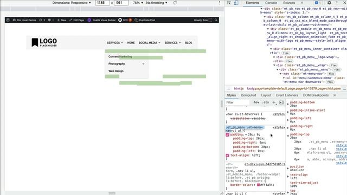This screenshot has height=195, width=347.
Task: Close the DevTools panel
Action: point(344,3)
